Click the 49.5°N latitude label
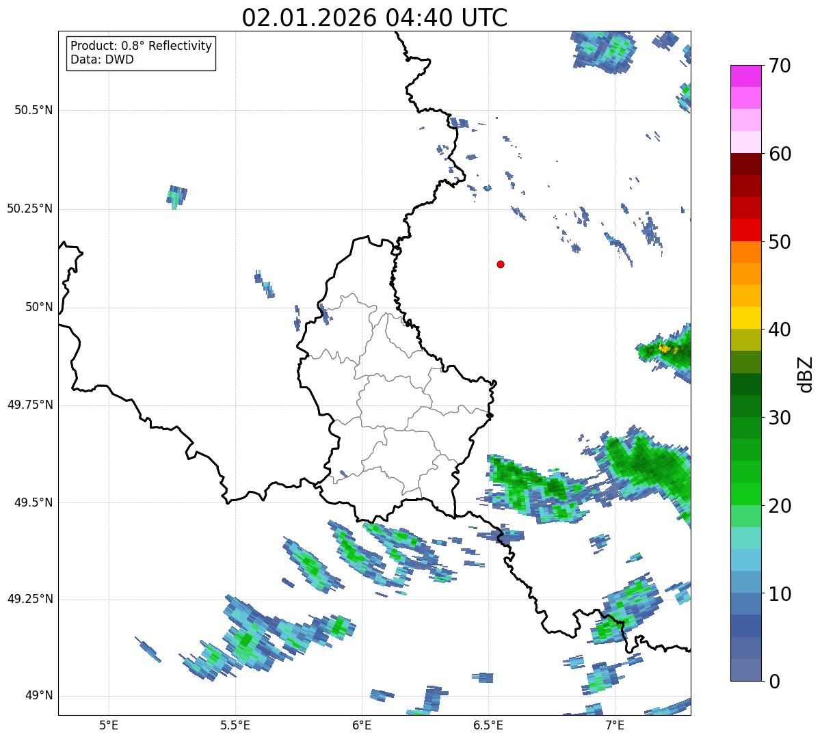The image size is (822, 739). coord(33,502)
